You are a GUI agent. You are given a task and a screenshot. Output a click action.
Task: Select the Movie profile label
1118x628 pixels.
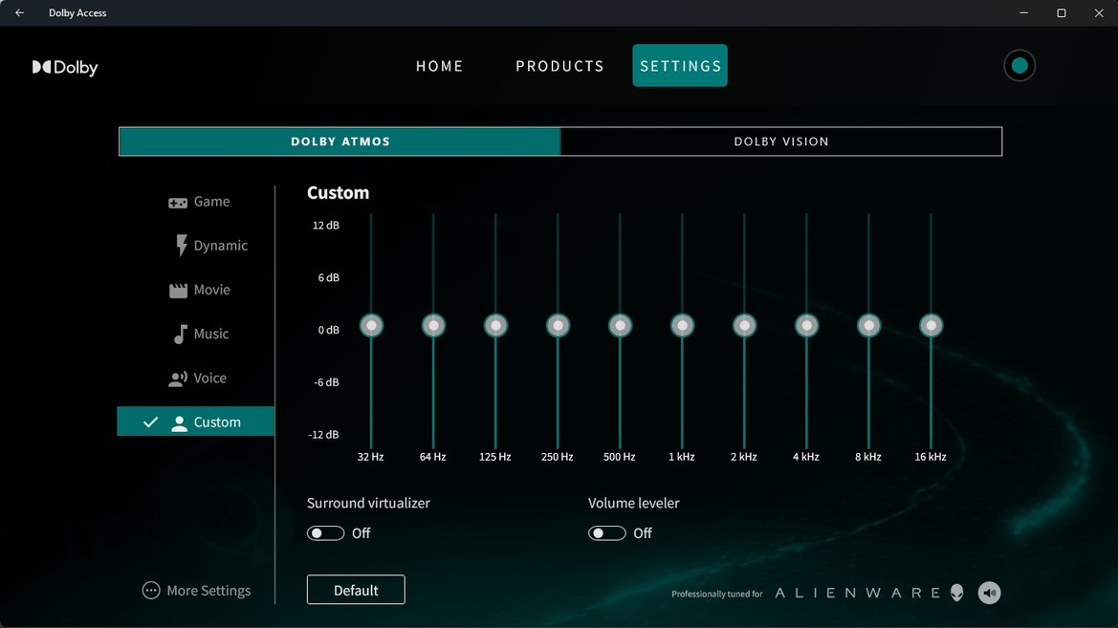[211, 291]
